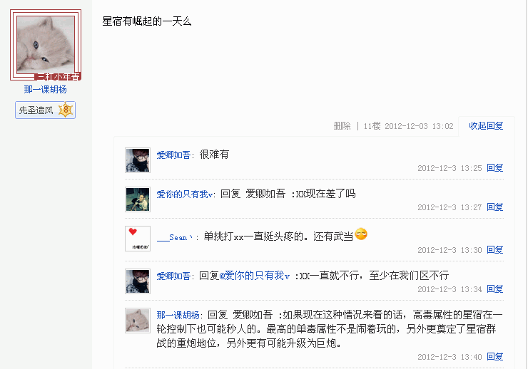Click the 先圣遗风 level 8 badge
The image size is (528, 369).
tap(45, 110)
